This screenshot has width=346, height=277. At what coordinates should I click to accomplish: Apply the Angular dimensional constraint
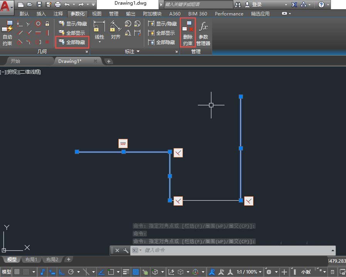128,33
